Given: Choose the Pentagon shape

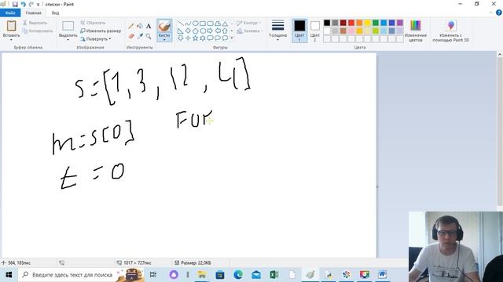Looking at the screenshot, I should (x=196, y=31).
